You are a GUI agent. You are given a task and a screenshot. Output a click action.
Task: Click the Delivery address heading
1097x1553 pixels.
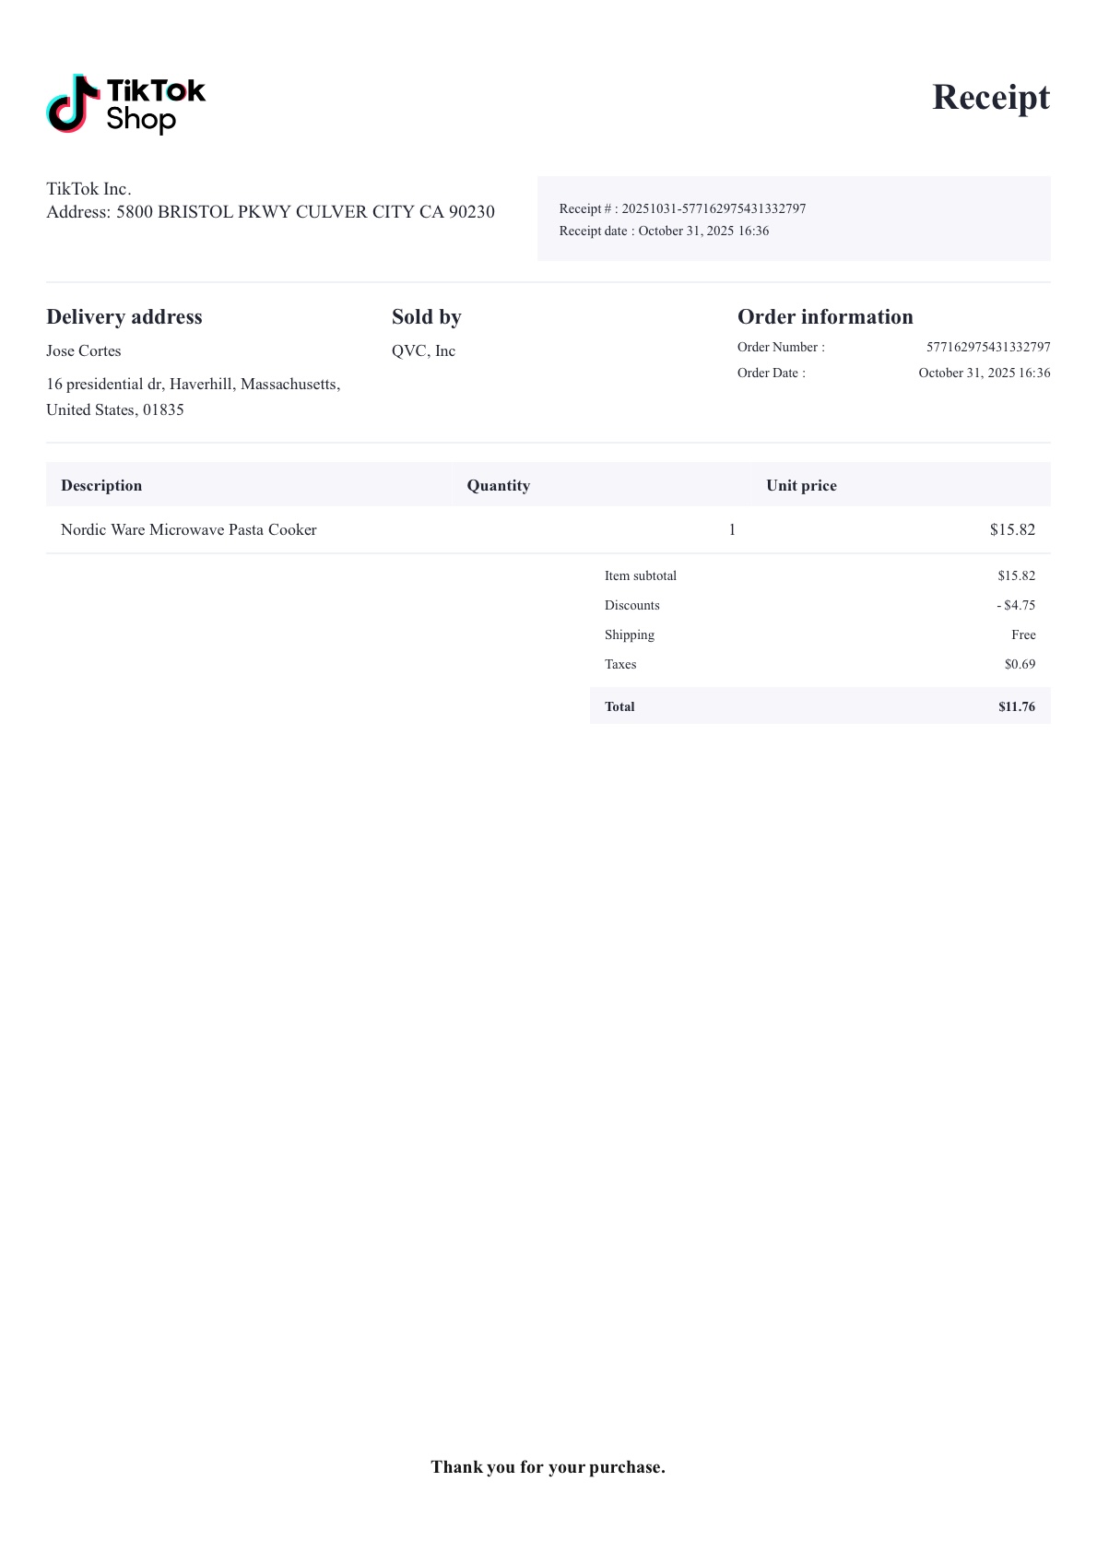click(x=124, y=317)
